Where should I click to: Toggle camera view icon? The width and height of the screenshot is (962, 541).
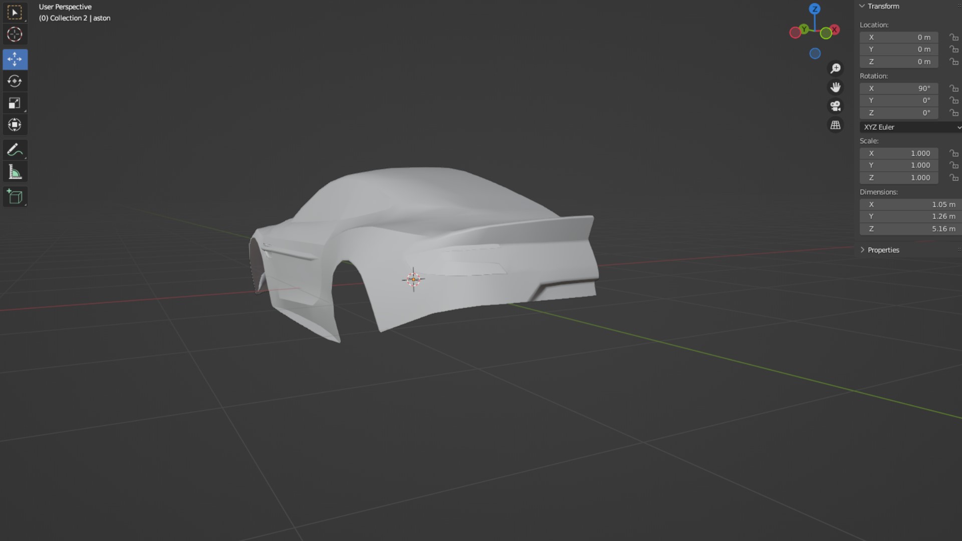click(835, 106)
